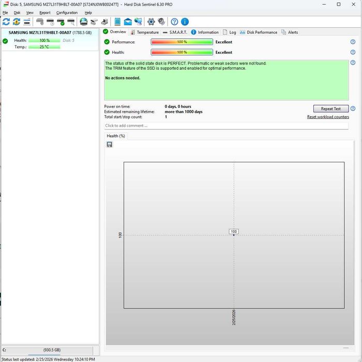The width and height of the screenshot is (362, 362).
Task: Open the Configuration menu
Action: (67, 13)
